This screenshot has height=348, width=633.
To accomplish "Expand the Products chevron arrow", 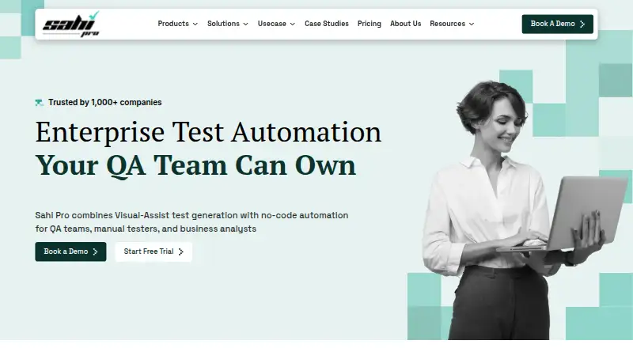I will coord(195,25).
